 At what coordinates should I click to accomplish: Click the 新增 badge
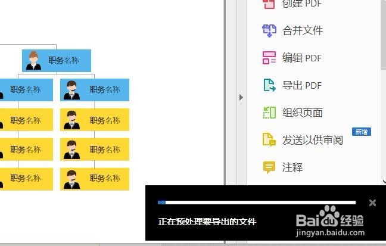click(362, 132)
